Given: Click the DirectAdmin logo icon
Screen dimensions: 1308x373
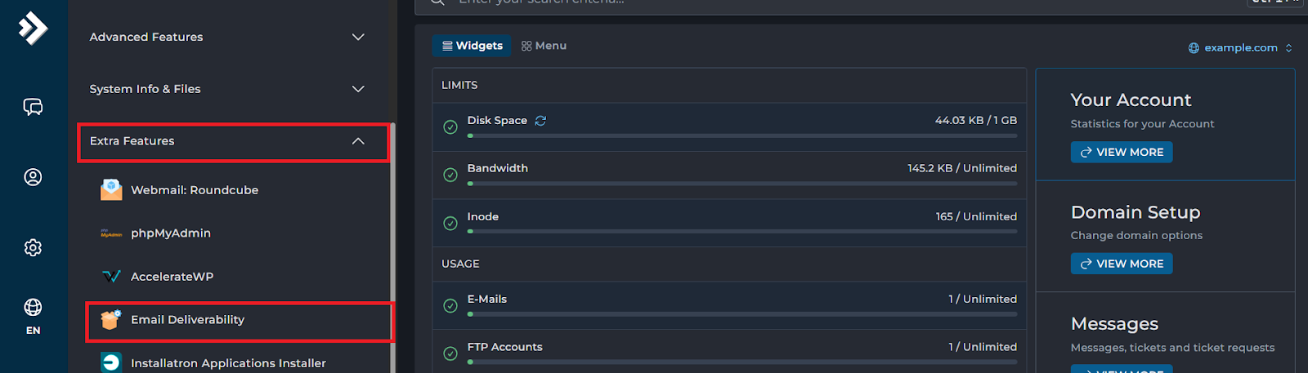Looking at the screenshot, I should (33, 29).
